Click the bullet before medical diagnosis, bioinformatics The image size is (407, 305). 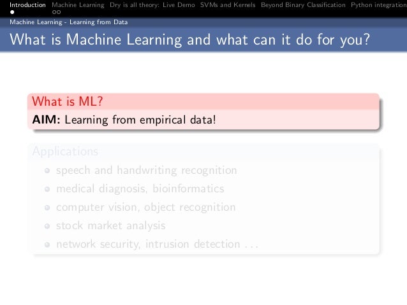[x=48, y=189]
